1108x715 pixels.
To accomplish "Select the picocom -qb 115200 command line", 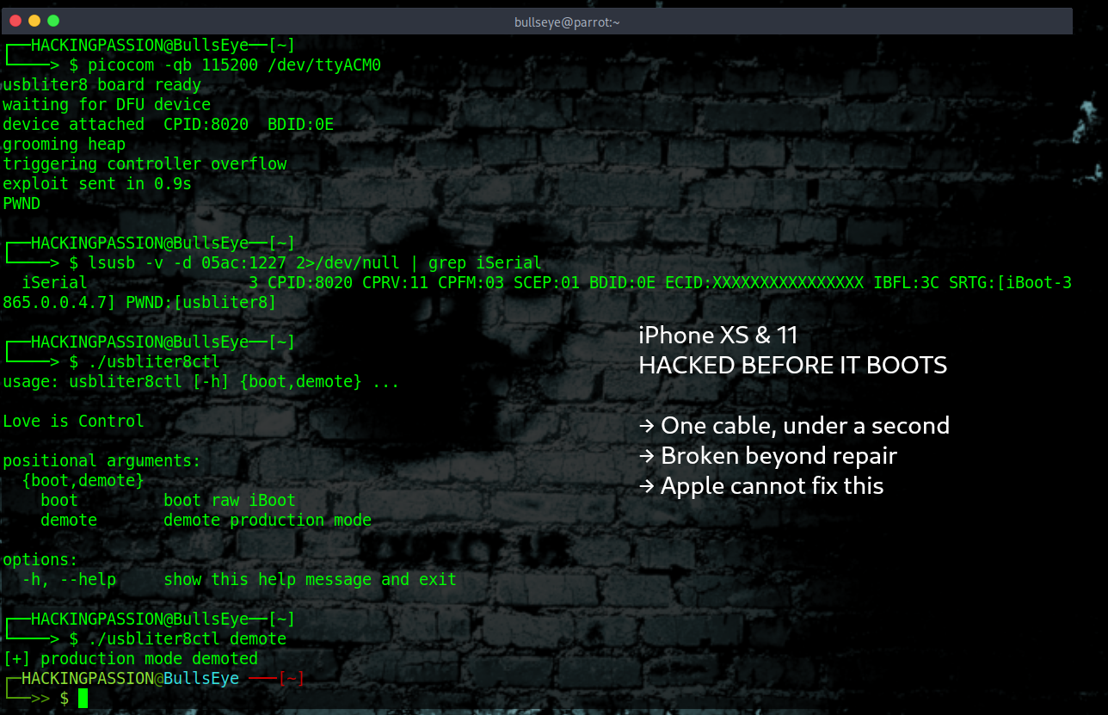I will click(x=234, y=65).
